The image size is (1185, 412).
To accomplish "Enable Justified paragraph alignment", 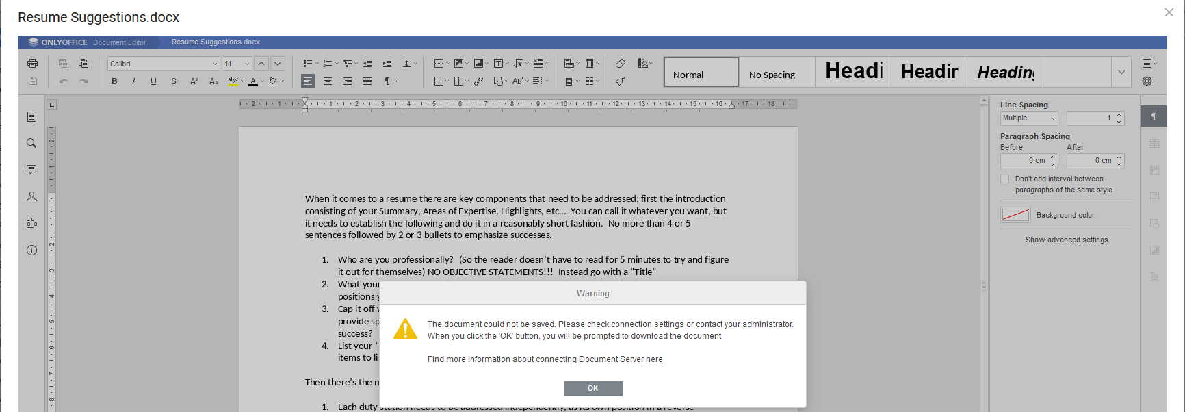I will point(367,81).
